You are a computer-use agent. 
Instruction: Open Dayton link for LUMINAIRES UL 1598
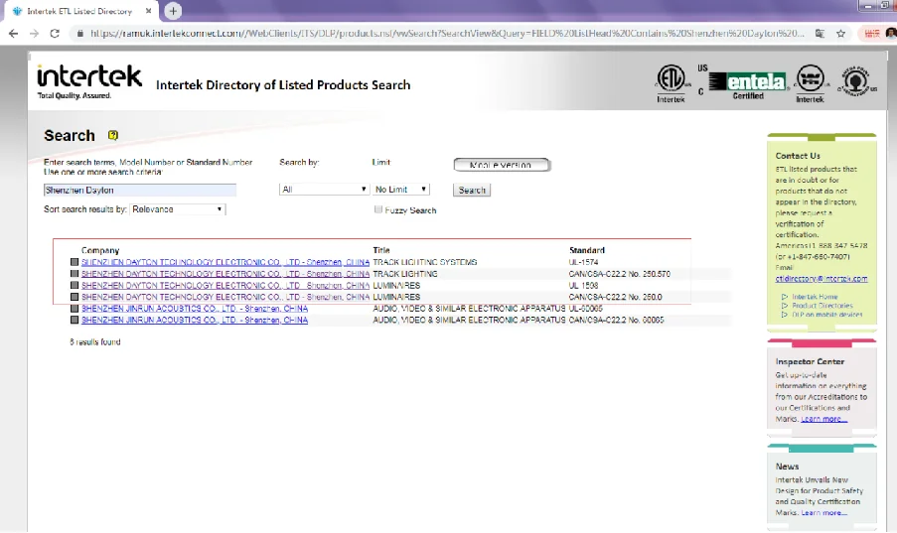click(225, 286)
